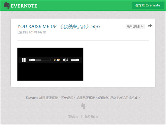Screen dimensions: 166x125
Task: Click the 檢舉垃圾郵件 report spam button
Action: (x=135, y=26)
